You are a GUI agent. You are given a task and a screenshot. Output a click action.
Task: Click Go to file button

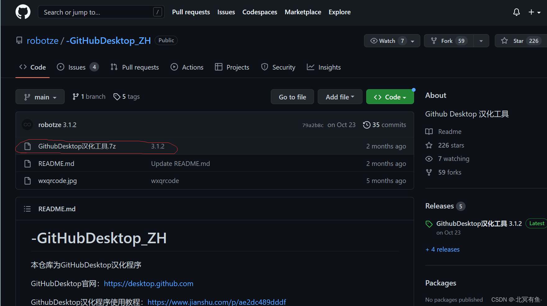tap(292, 97)
